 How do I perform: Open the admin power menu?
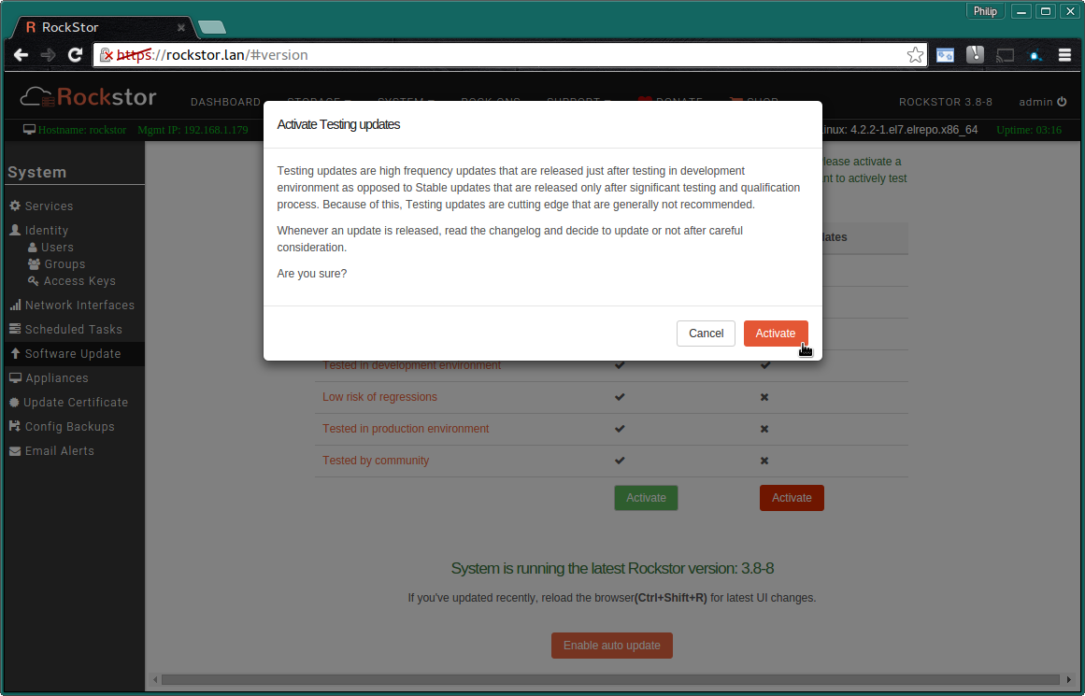coord(1043,102)
